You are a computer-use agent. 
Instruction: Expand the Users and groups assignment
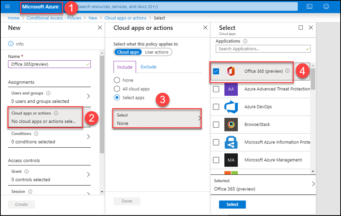[x=50, y=97]
